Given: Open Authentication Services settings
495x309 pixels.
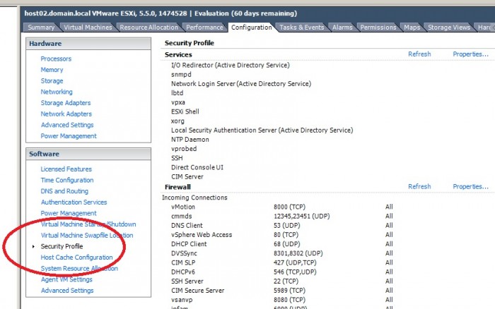Looking at the screenshot, I should tap(74, 202).
